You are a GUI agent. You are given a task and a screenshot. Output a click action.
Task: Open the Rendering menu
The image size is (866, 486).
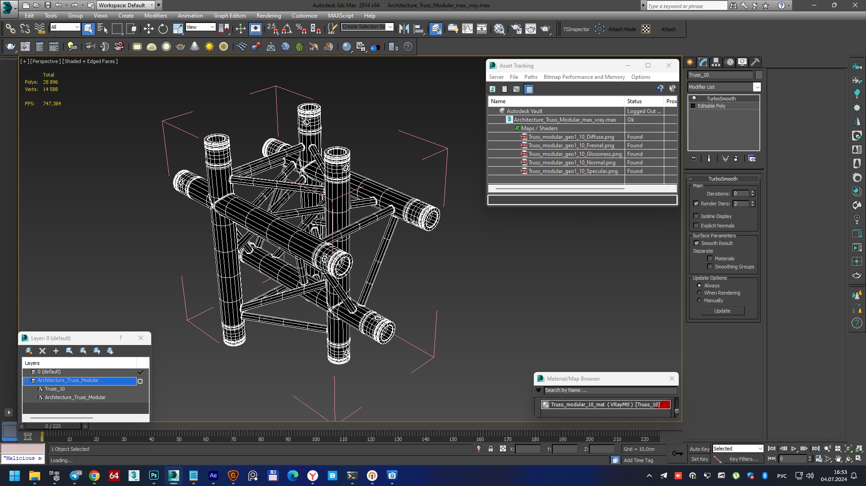click(269, 16)
